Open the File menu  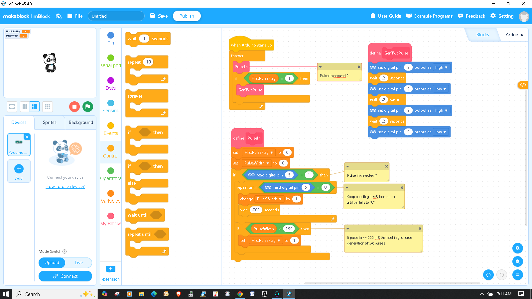75,16
